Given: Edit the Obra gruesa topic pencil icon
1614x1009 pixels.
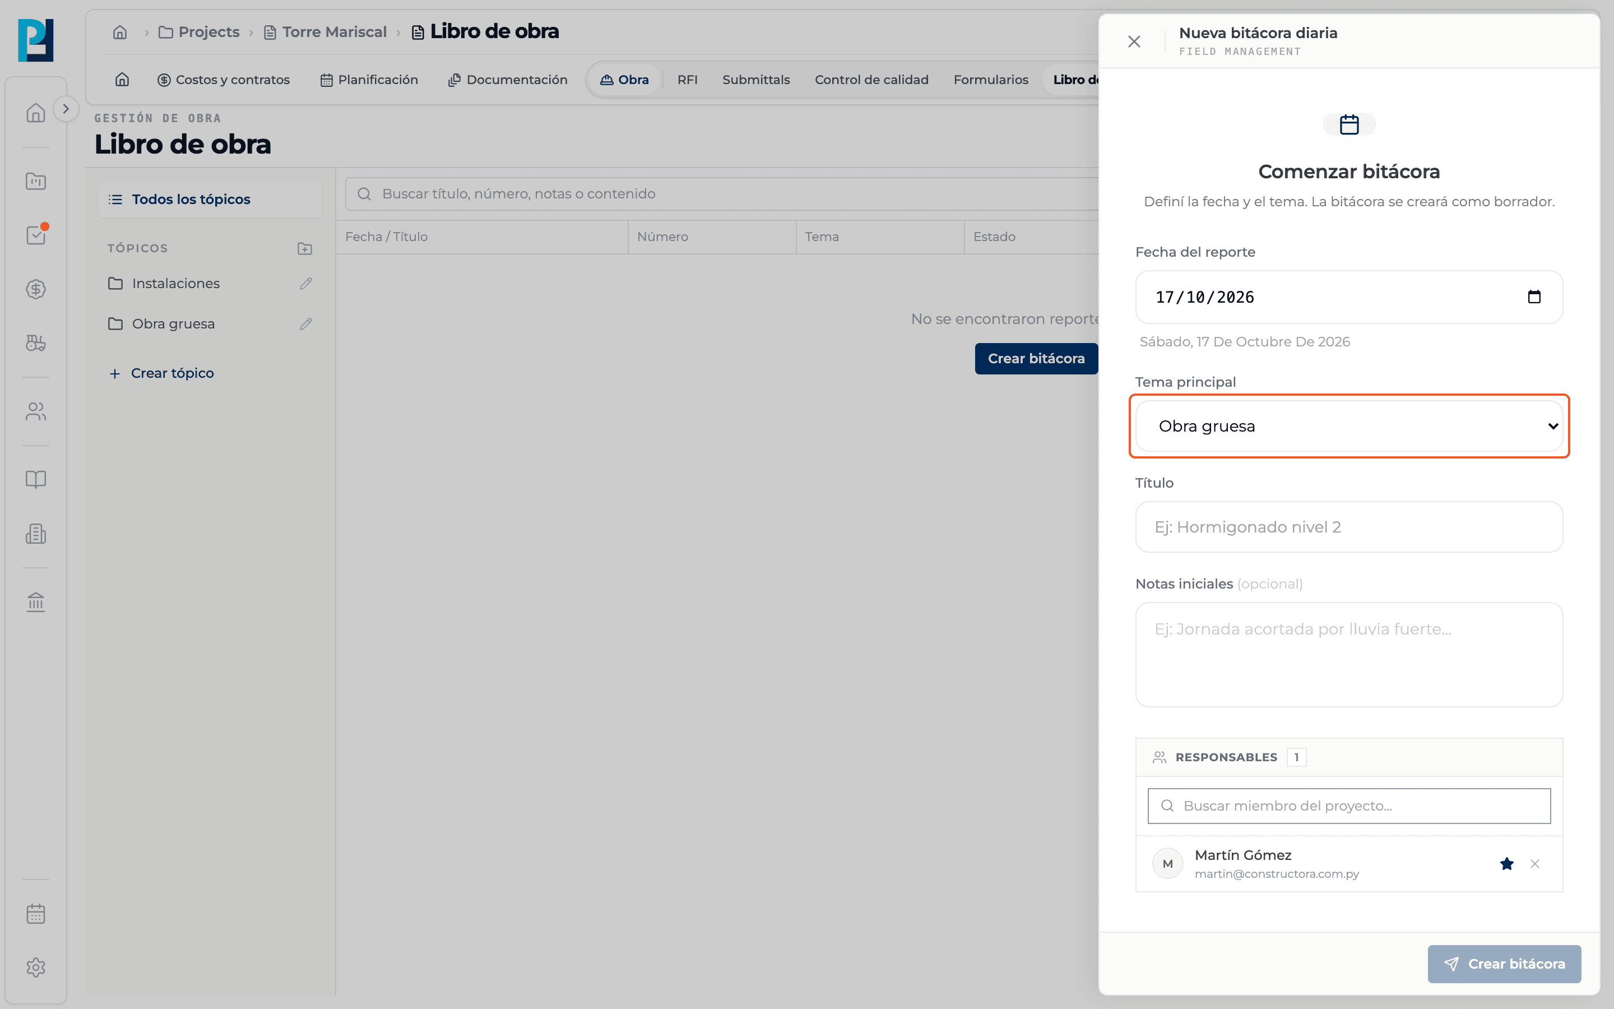Looking at the screenshot, I should click(305, 323).
